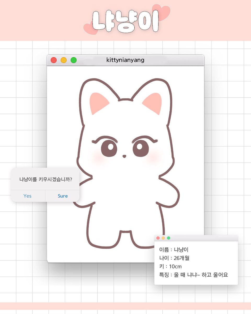Click the text 나이 : 26개월
251x314 pixels.
tap(174, 258)
